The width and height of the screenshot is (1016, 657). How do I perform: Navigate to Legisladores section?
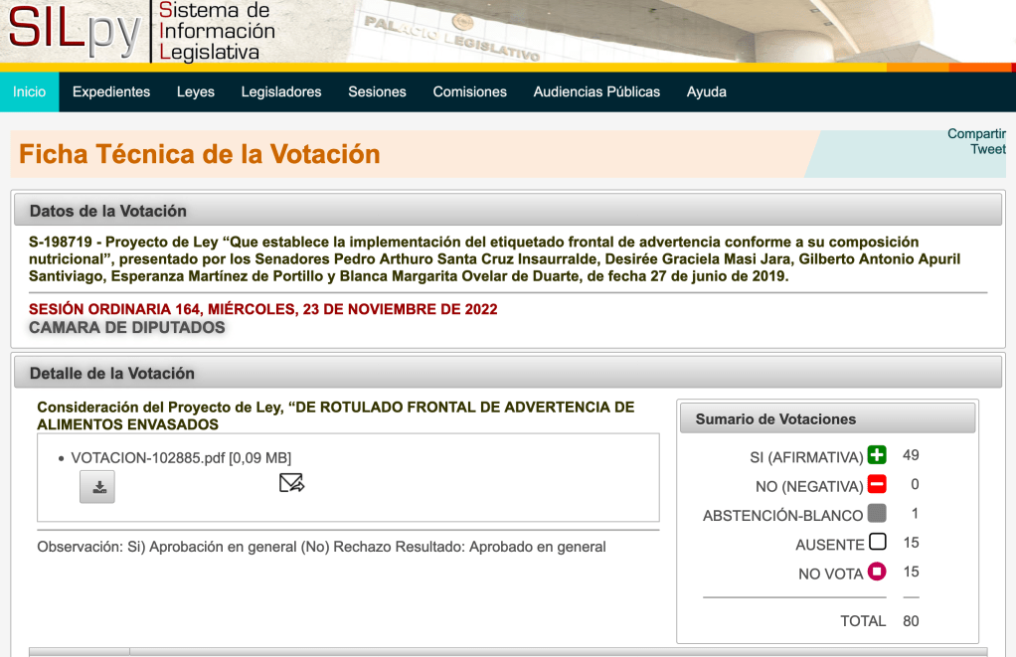281,91
